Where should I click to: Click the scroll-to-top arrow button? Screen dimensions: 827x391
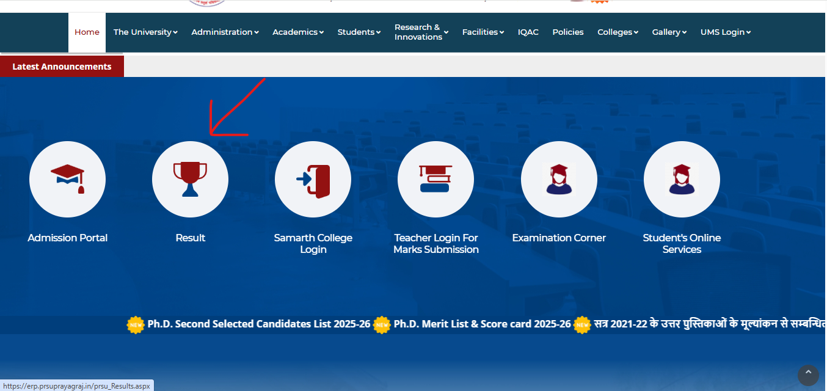click(x=808, y=376)
